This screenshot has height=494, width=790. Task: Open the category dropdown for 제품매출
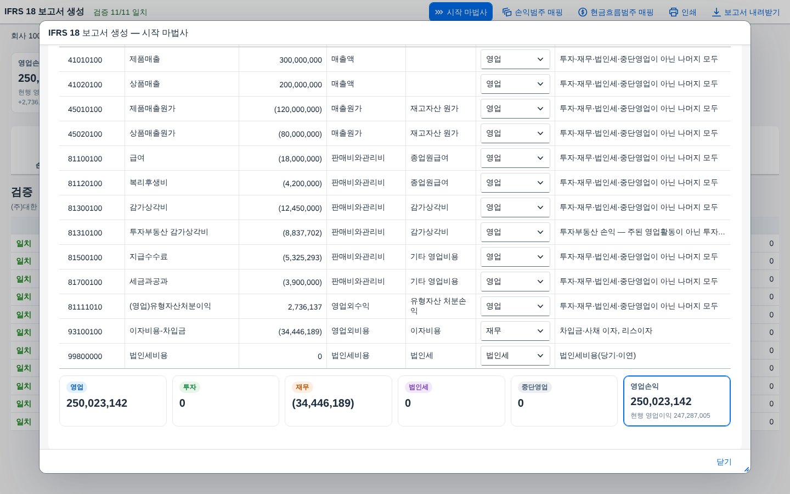515,59
